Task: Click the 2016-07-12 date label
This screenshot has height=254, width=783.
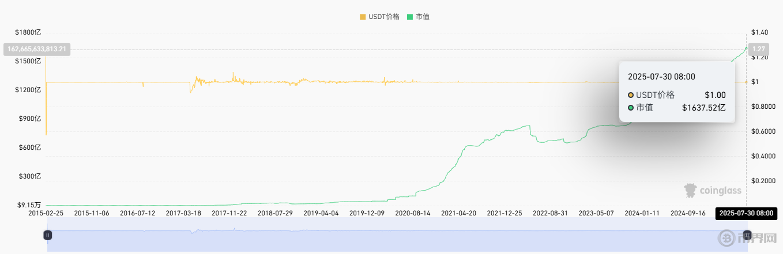Action: click(137, 213)
